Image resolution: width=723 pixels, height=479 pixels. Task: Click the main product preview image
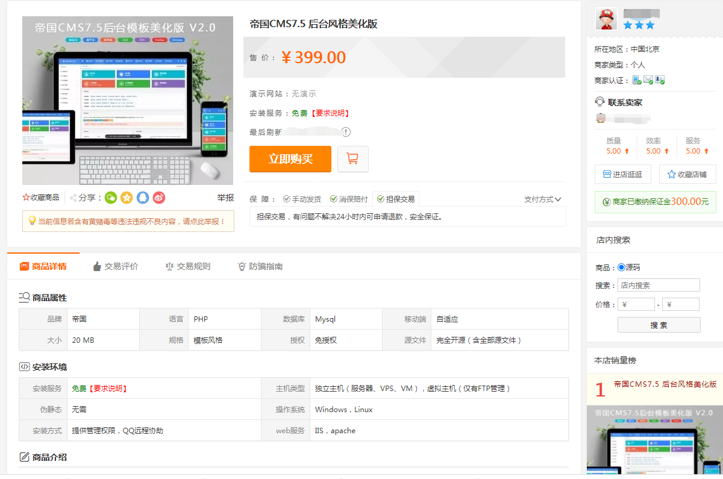[x=128, y=101]
